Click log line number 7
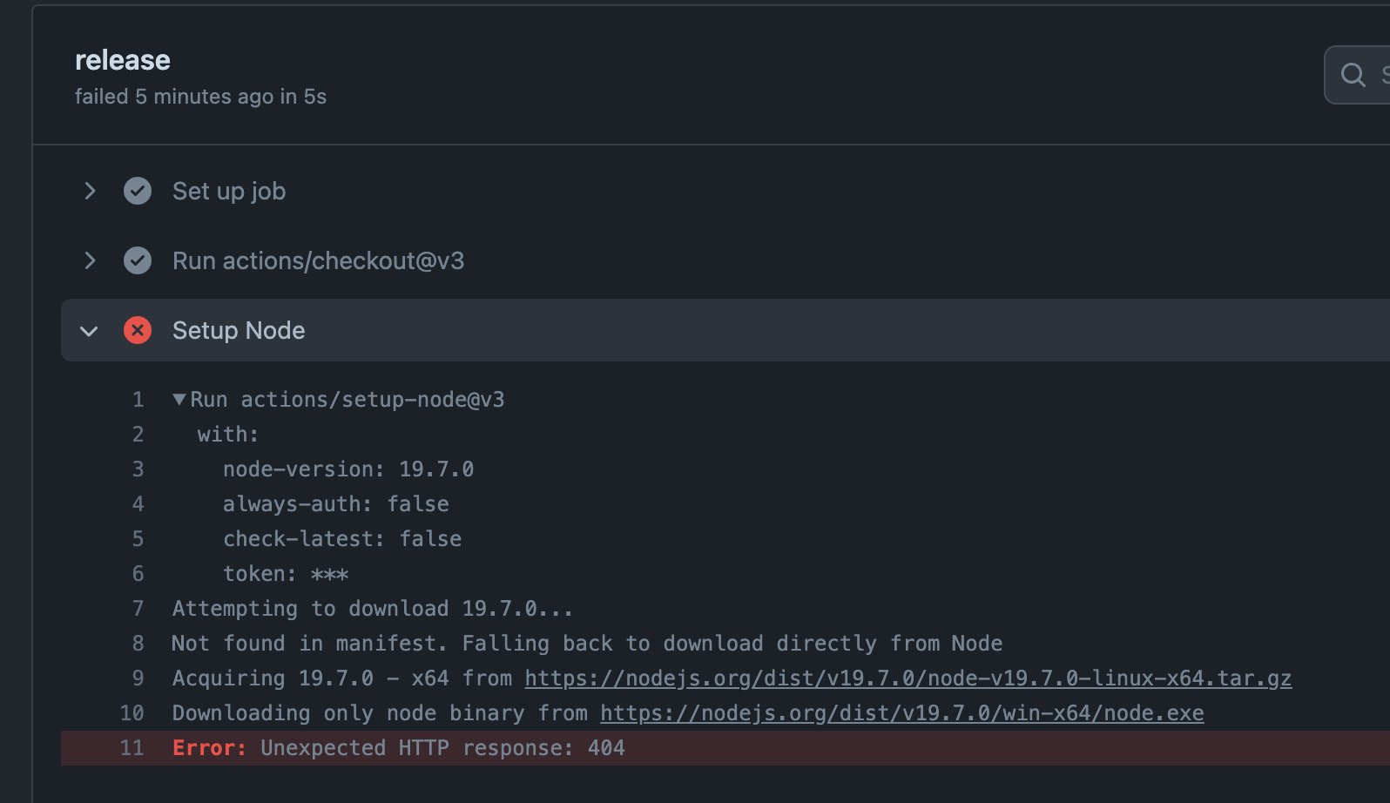Viewport: 1390px width, 803px height. (x=138, y=609)
